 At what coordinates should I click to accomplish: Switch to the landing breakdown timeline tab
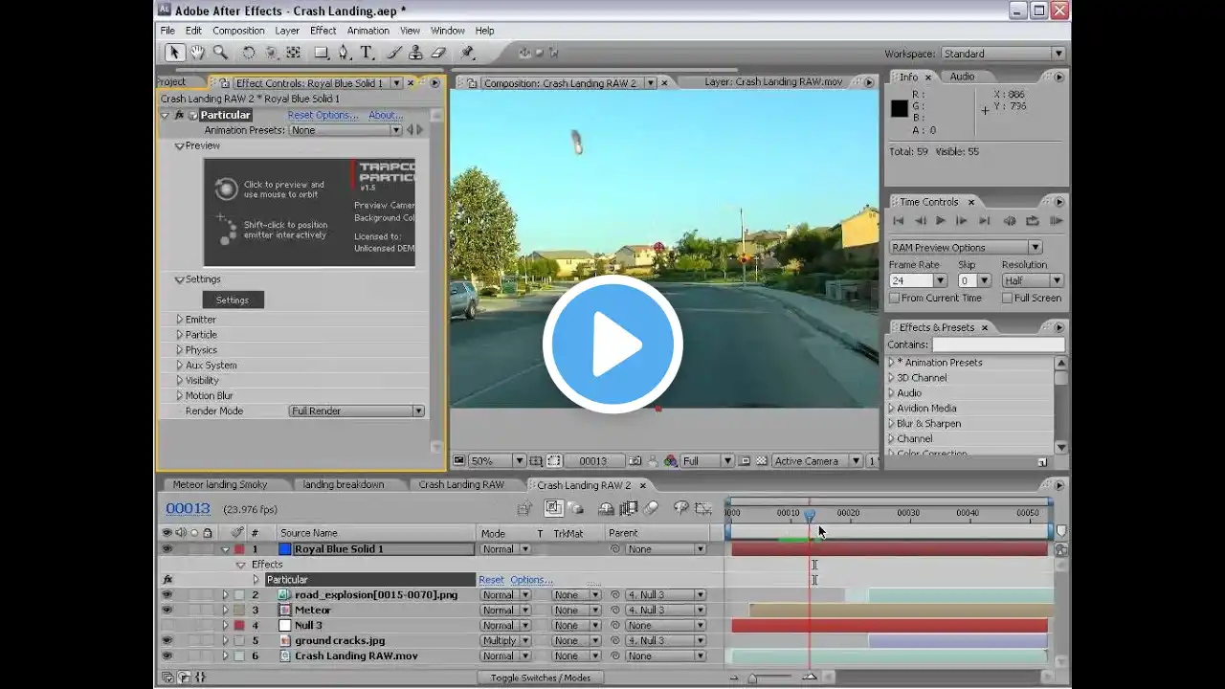point(344,485)
